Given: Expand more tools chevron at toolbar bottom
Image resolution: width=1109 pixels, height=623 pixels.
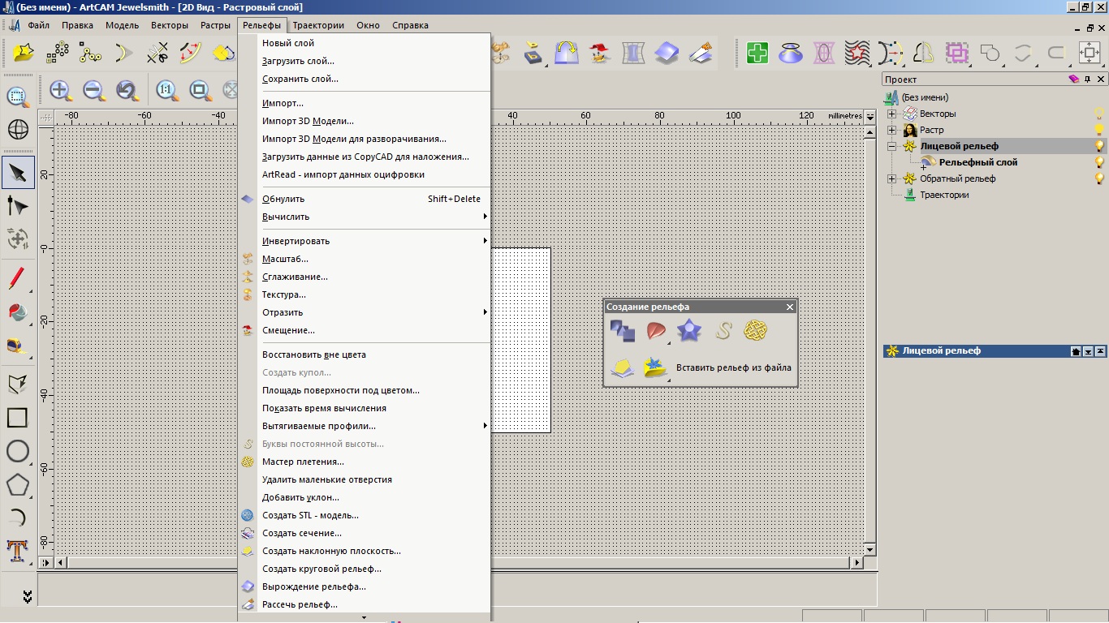Looking at the screenshot, I should click(x=27, y=597).
